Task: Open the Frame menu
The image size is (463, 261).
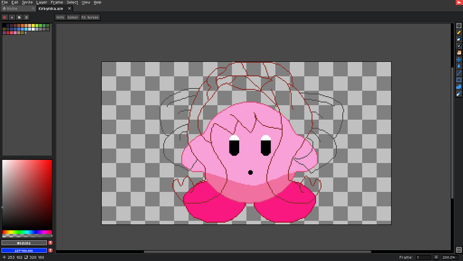Action: coord(57,3)
